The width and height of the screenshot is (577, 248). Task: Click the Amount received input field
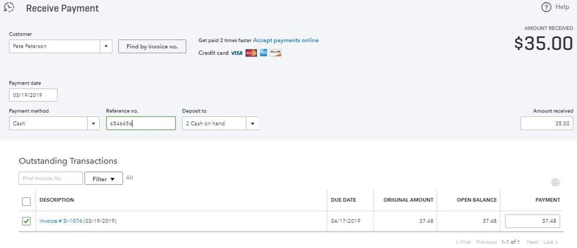[x=546, y=123]
